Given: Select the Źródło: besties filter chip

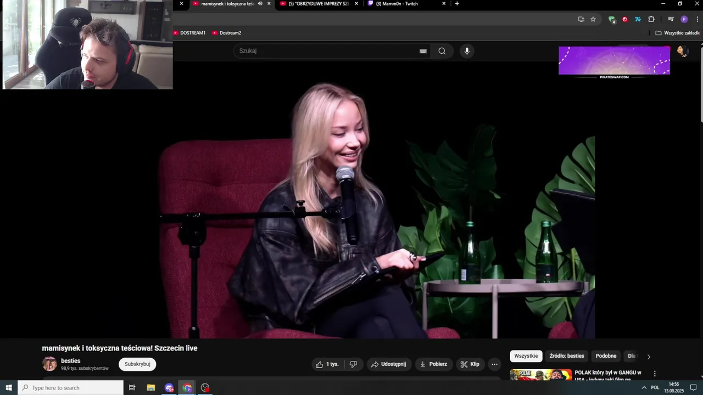Looking at the screenshot, I should point(567,356).
